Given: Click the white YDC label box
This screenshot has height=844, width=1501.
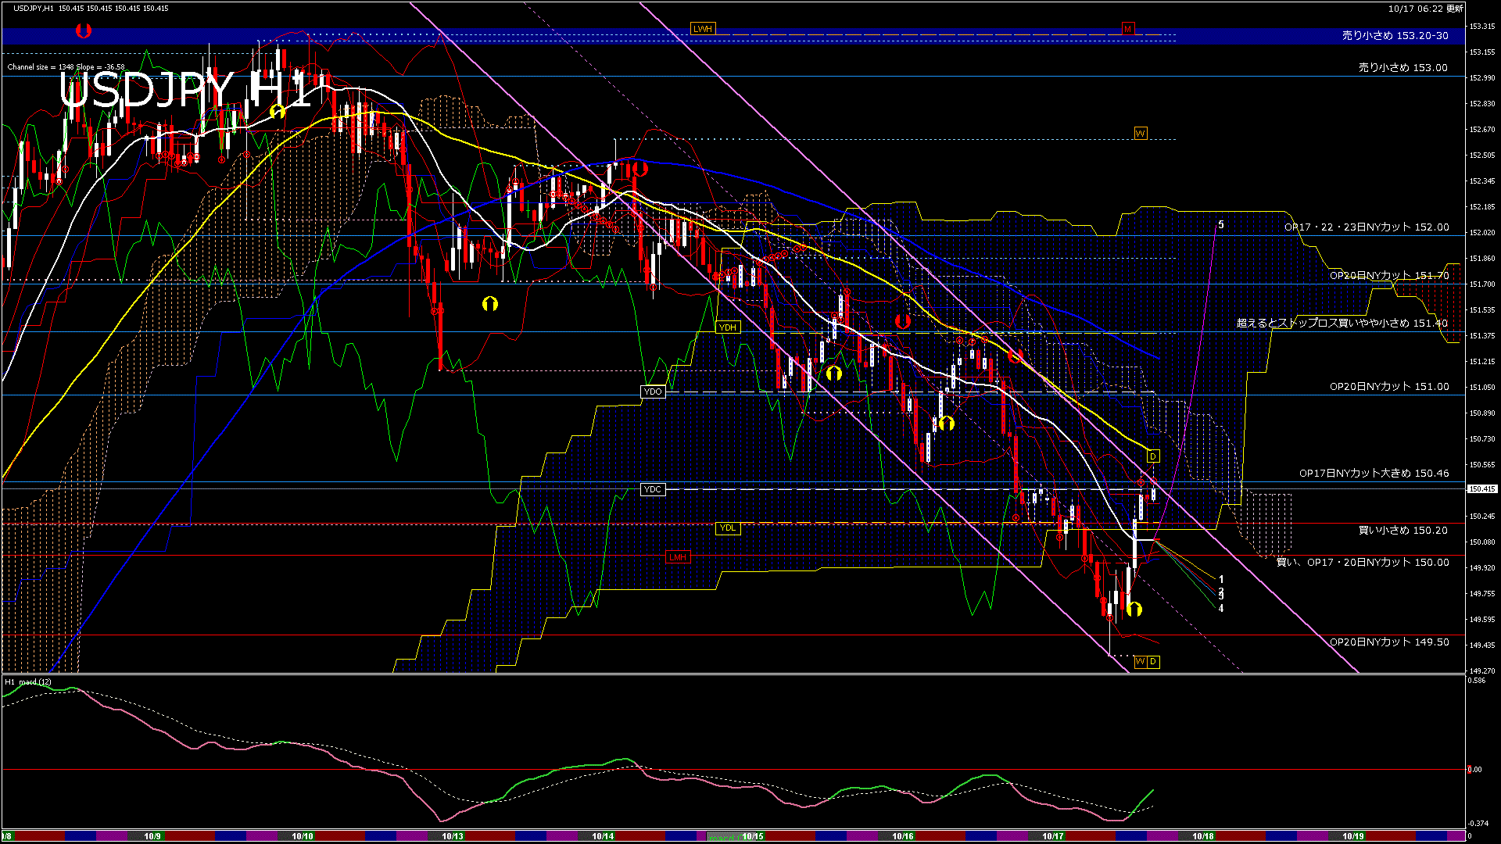Looking at the screenshot, I should coord(653,489).
